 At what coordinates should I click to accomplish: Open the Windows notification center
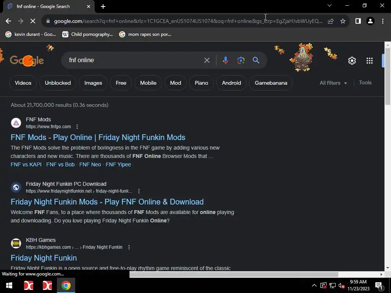(x=379, y=286)
